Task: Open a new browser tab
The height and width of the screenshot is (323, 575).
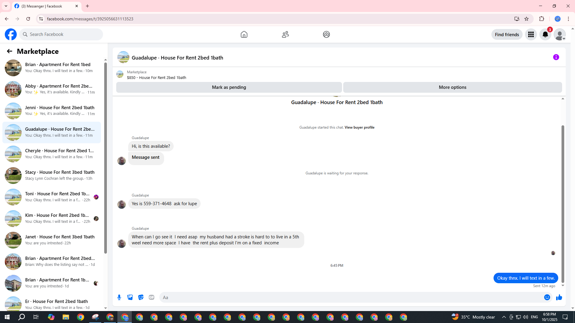Action: point(87,6)
